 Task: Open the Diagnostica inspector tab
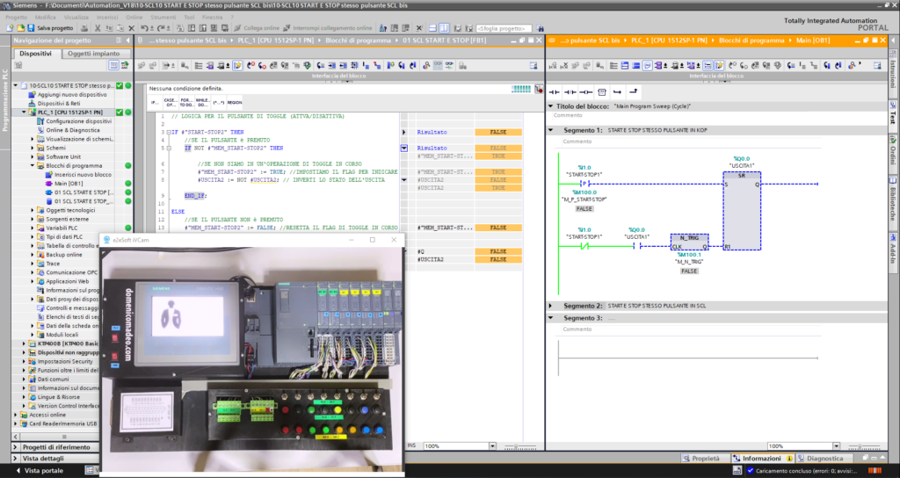pos(824,459)
